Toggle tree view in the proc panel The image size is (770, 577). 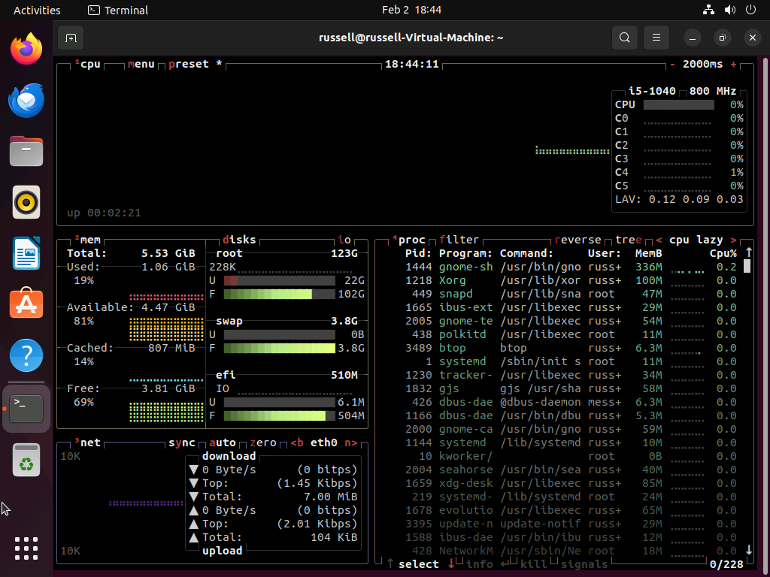pos(627,239)
